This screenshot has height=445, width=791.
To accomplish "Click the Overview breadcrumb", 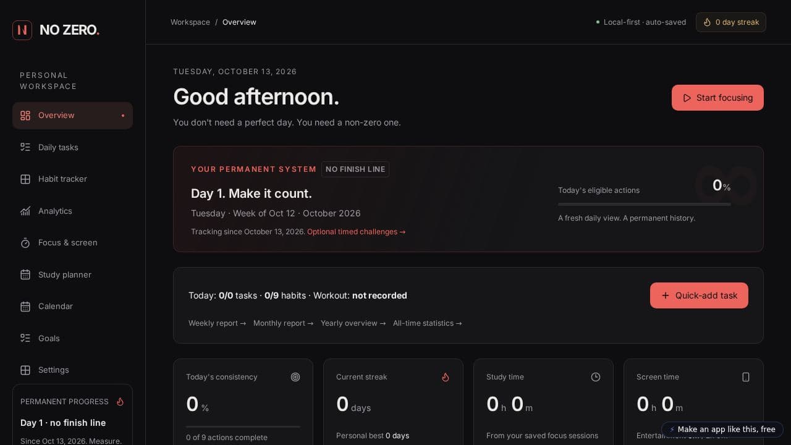I will coord(239,22).
